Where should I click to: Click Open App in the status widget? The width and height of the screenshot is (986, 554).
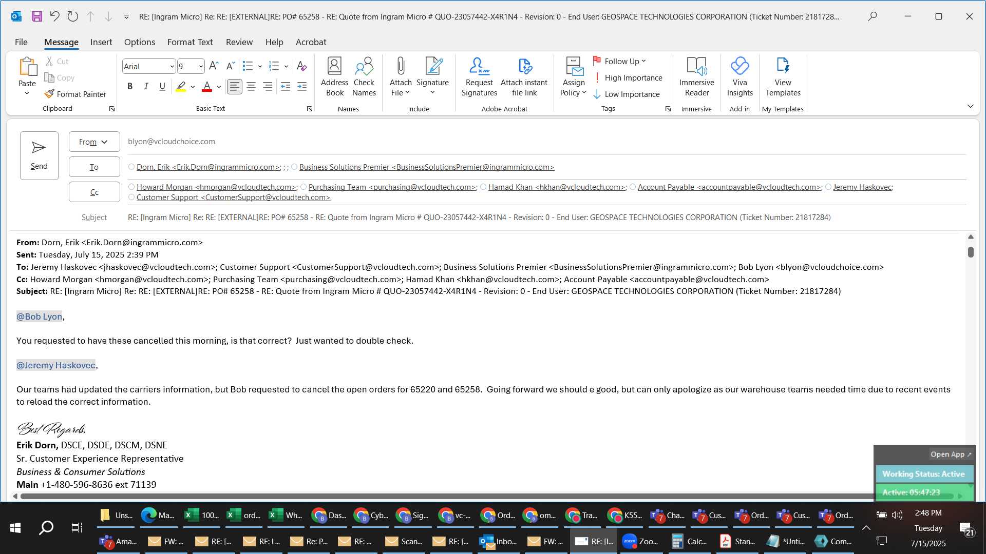point(951,454)
